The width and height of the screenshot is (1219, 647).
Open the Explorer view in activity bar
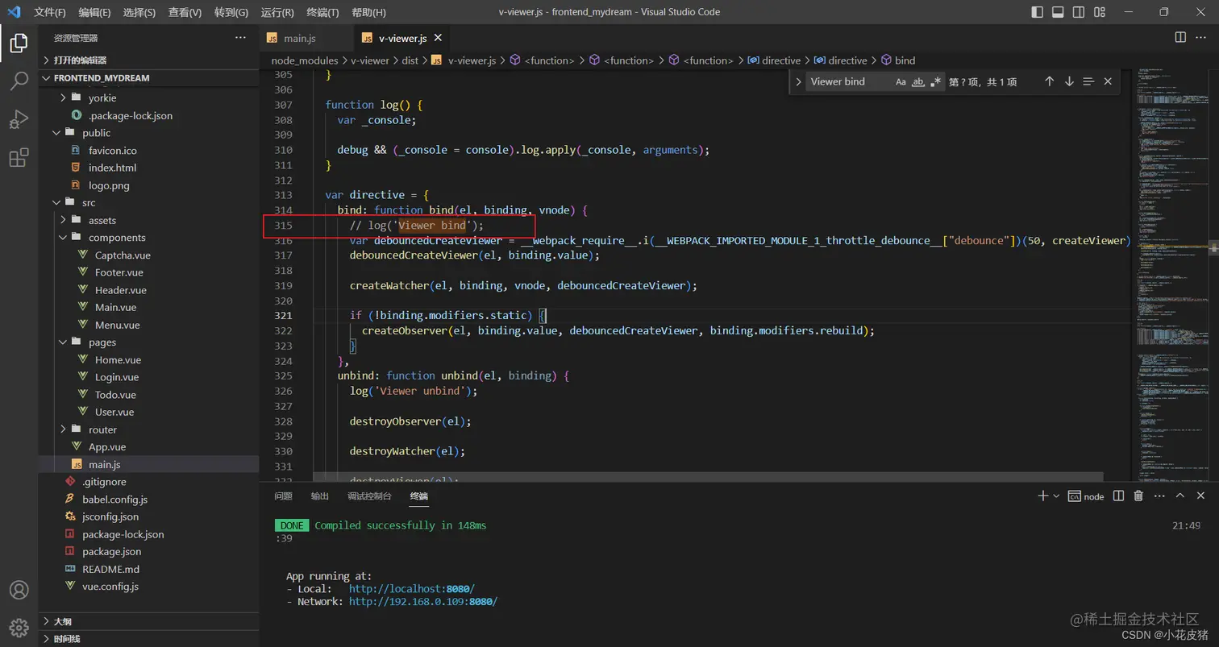click(x=19, y=43)
